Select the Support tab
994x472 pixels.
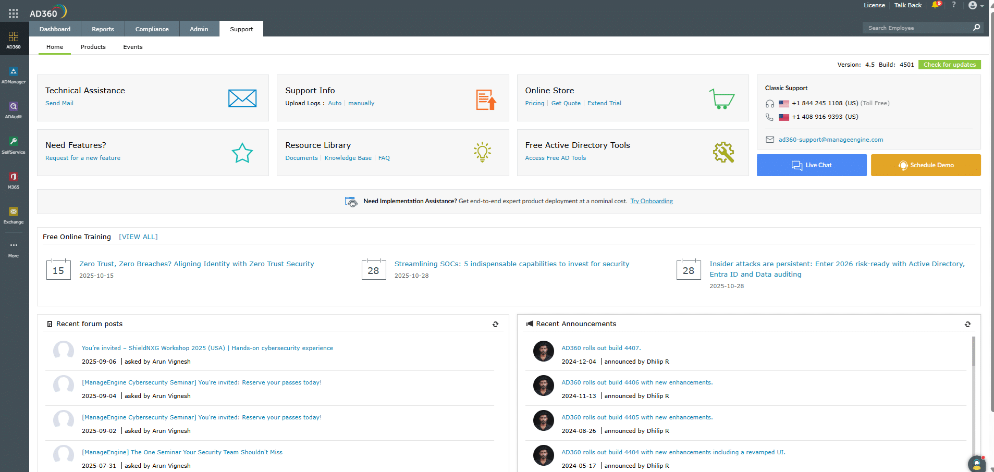pos(241,29)
